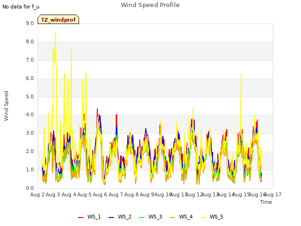Select the WS_3 legend label
The image size is (301, 226).
[x=155, y=217]
